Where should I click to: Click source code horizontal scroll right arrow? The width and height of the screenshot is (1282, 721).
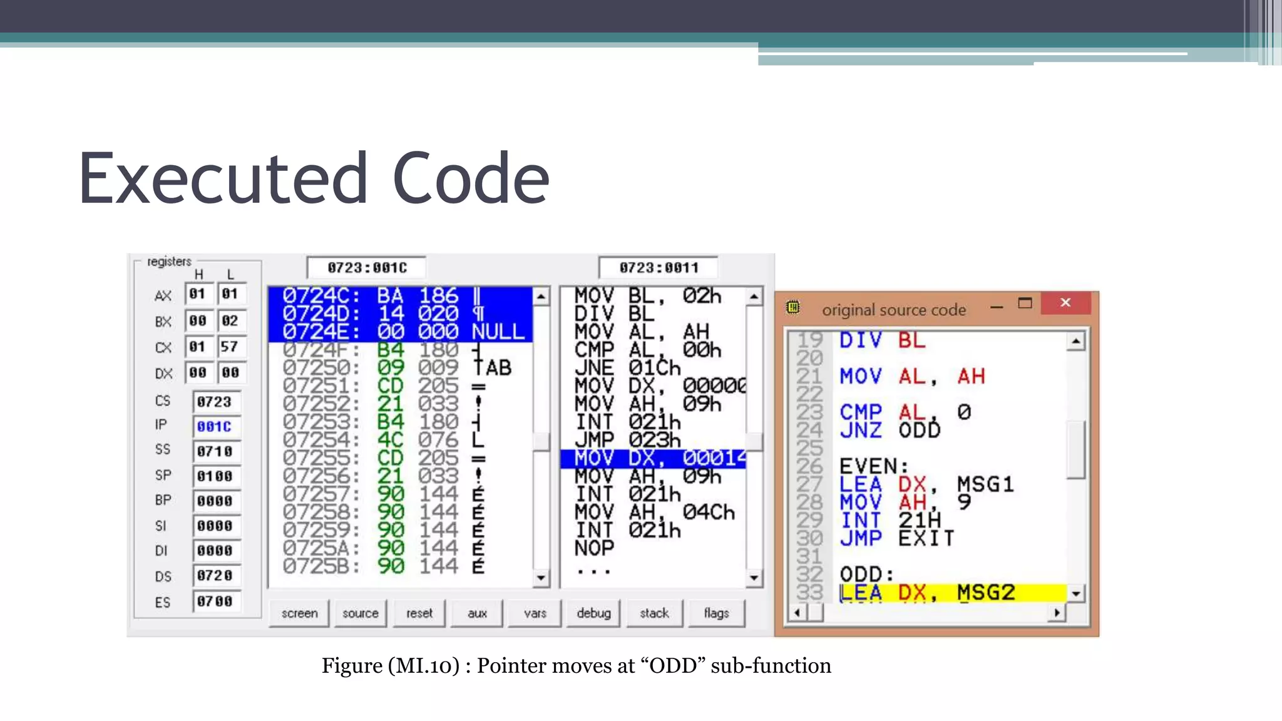pos(1057,613)
